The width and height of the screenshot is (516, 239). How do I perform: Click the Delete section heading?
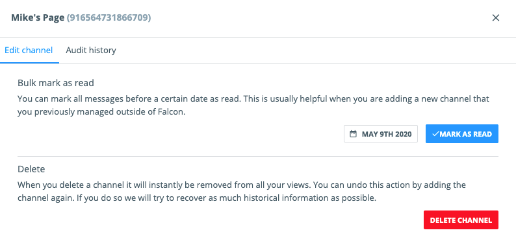click(x=31, y=170)
